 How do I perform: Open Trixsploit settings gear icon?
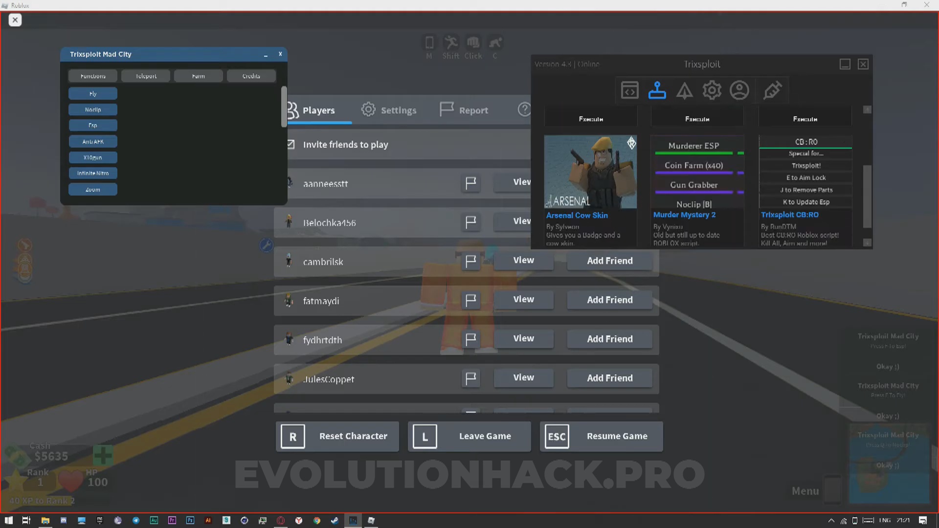tap(712, 90)
